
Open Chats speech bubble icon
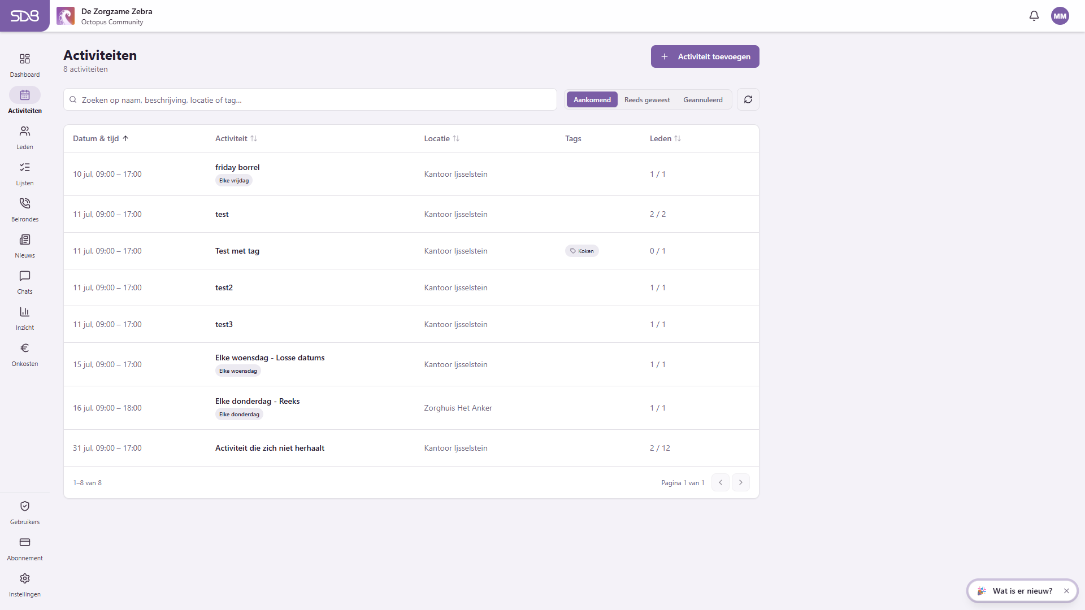25,276
